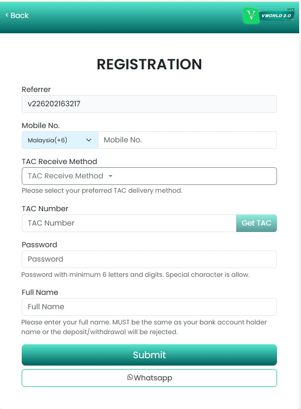This screenshot has height=409, width=301.
Task: Select the Mobile No. input field
Action: 187,140
